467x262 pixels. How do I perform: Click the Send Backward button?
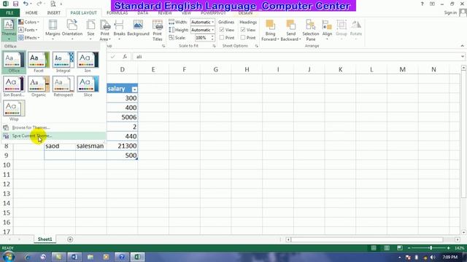290,30
